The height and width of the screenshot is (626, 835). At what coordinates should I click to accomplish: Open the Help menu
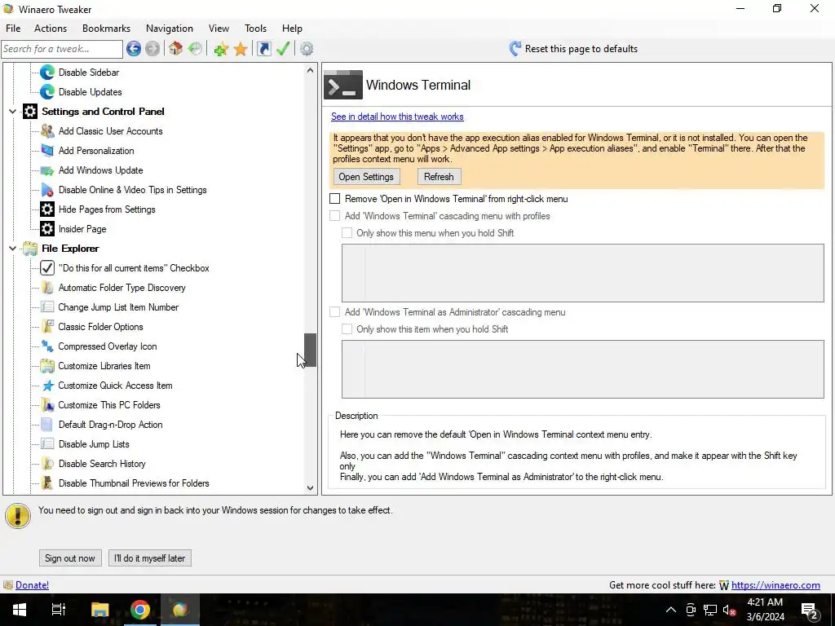pos(292,29)
